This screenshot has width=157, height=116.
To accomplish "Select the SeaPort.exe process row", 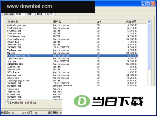I will [72, 33].
